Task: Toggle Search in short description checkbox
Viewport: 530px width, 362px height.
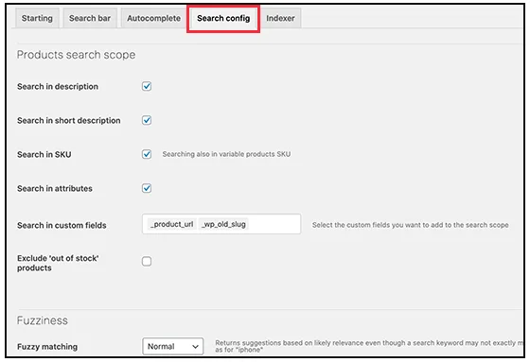Action: (147, 120)
